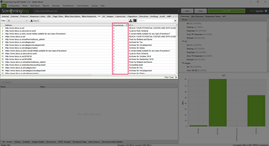Open the File menu
Screen dimensions: 269x146
coord(4,6)
